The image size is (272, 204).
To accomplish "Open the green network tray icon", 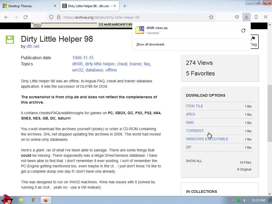I will pyautogui.click(x=239, y=200).
